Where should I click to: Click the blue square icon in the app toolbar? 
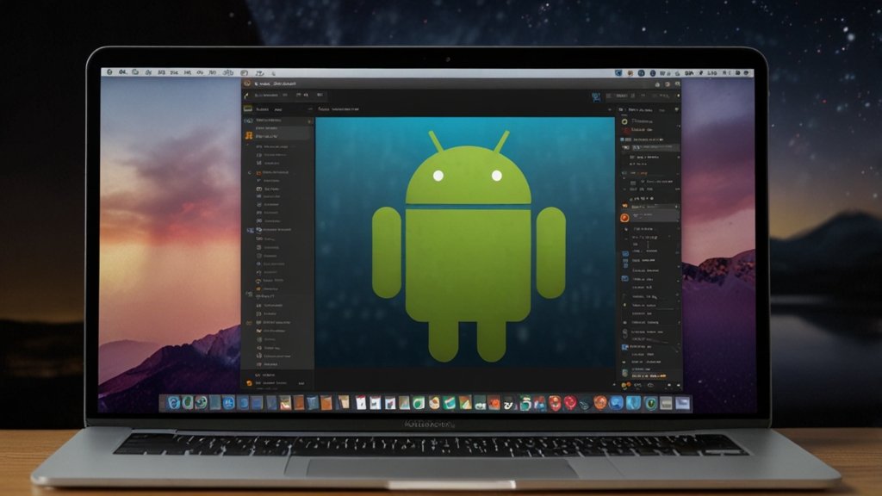(596, 97)
